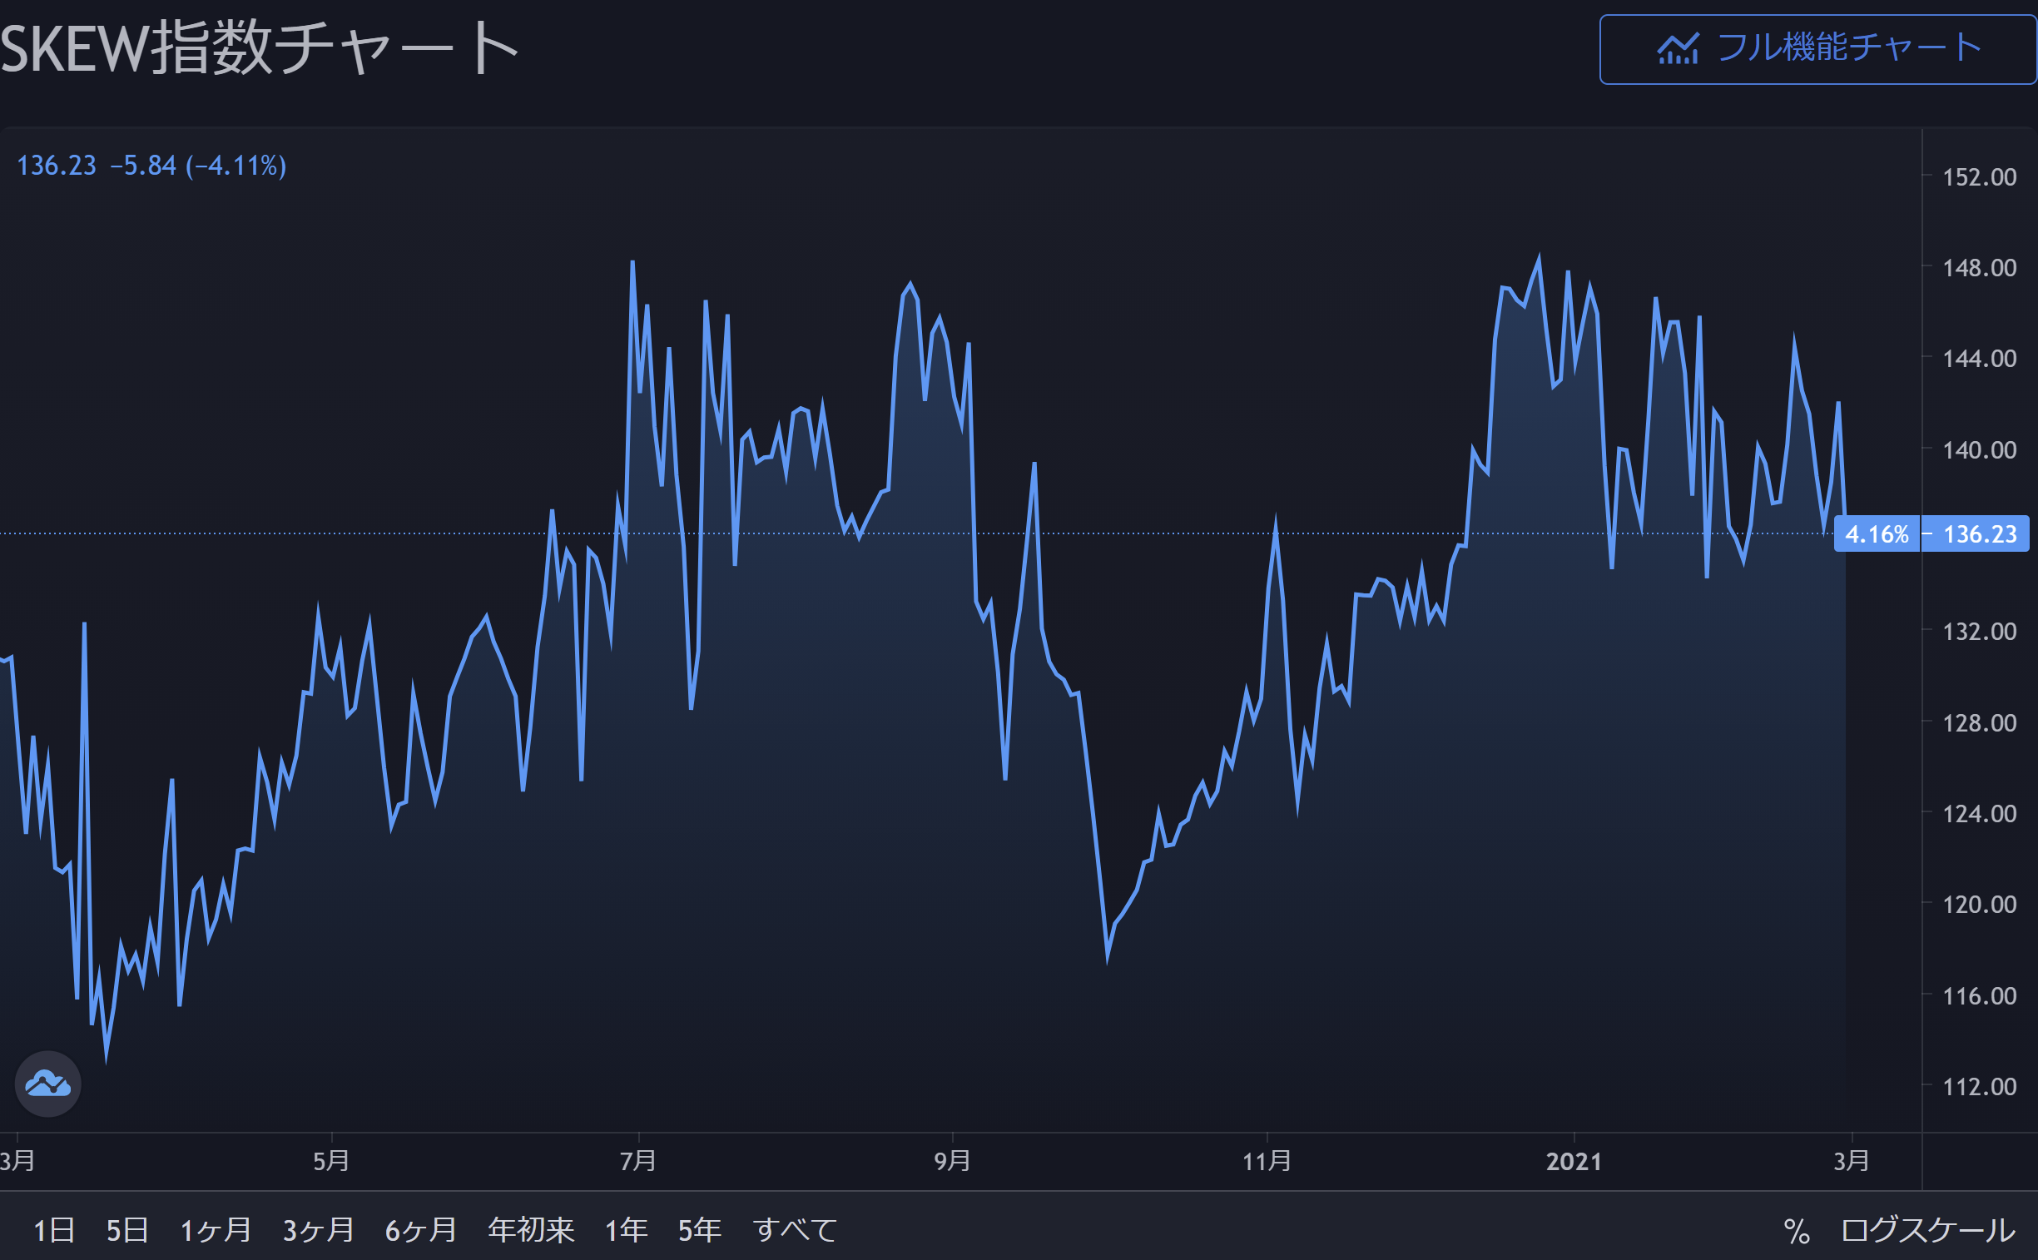The height and width of the screenshot is (1260, 2038).
Task: Choose the 5年 range
Action: click(699, 1230)
